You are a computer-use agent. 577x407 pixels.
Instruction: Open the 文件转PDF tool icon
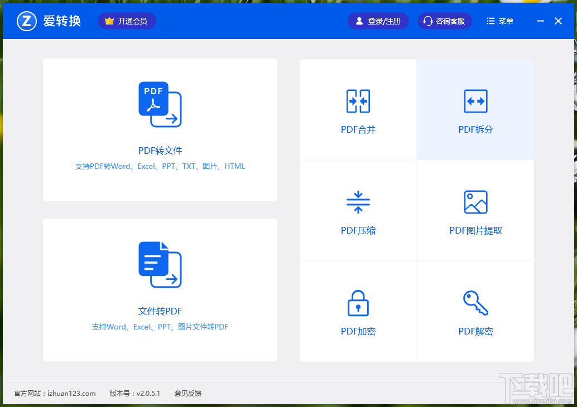[160, 264]
